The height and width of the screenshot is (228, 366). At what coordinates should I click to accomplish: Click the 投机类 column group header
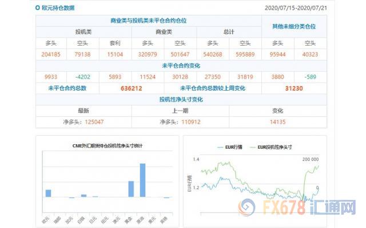click(x=83, y=32)
